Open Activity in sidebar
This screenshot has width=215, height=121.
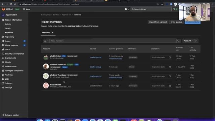pos(8,24)
